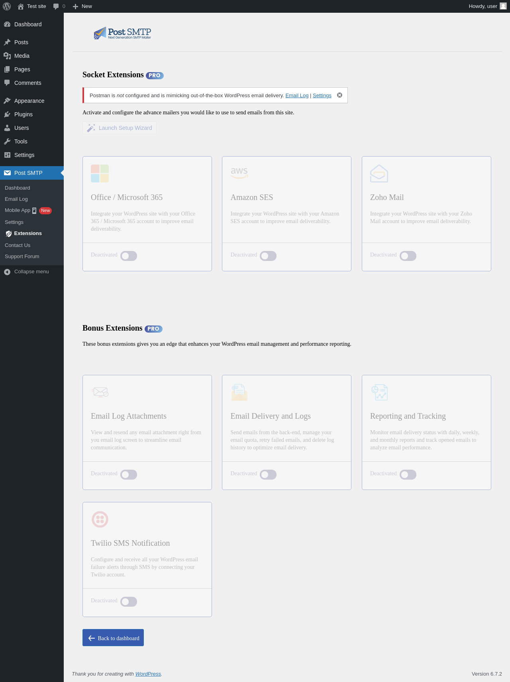
Task: Click the plus New icon in admin bar
Action: pos(75,6)
